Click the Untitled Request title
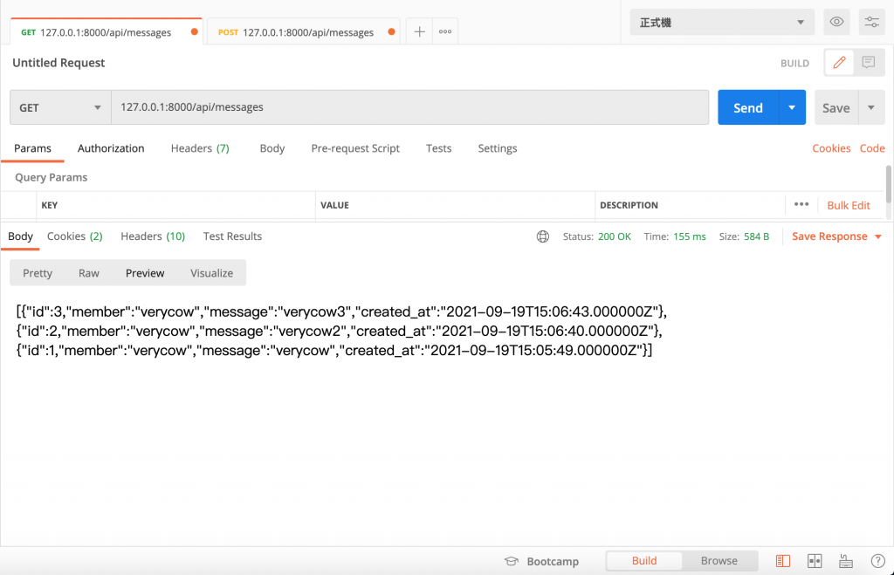The width and height of the screenshot is (894, 575). (58, 63)
